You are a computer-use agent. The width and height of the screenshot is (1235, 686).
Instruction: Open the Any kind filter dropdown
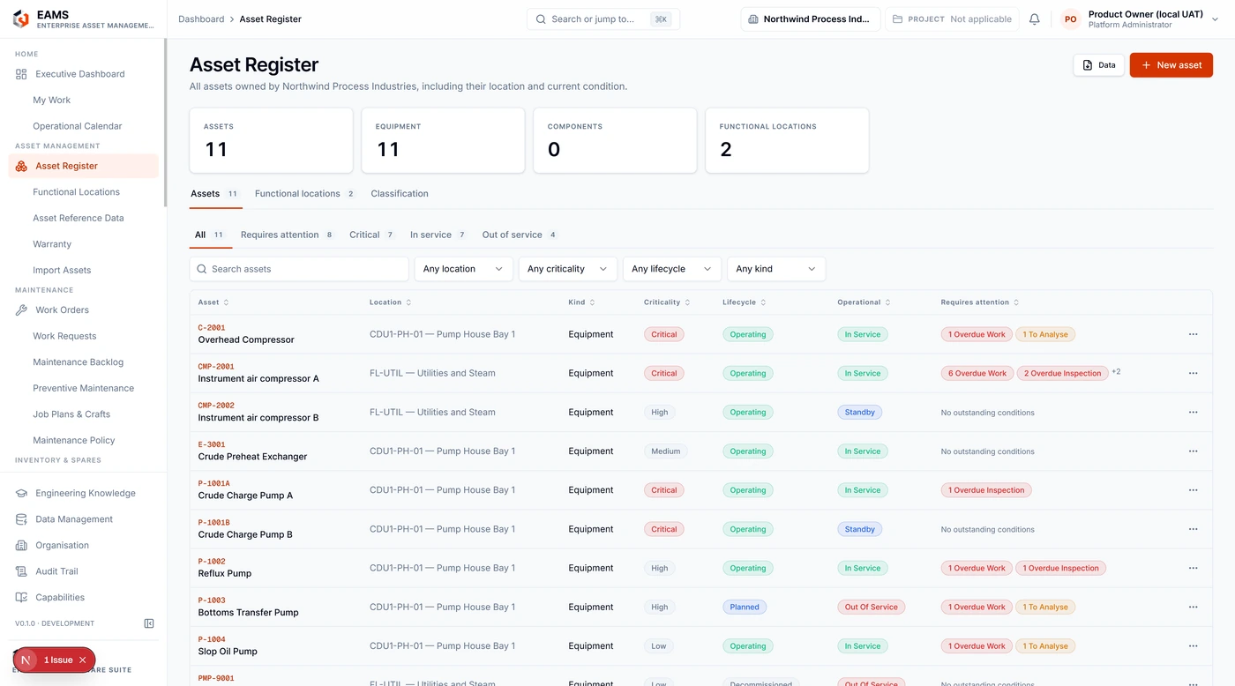(x=776, y=269)
